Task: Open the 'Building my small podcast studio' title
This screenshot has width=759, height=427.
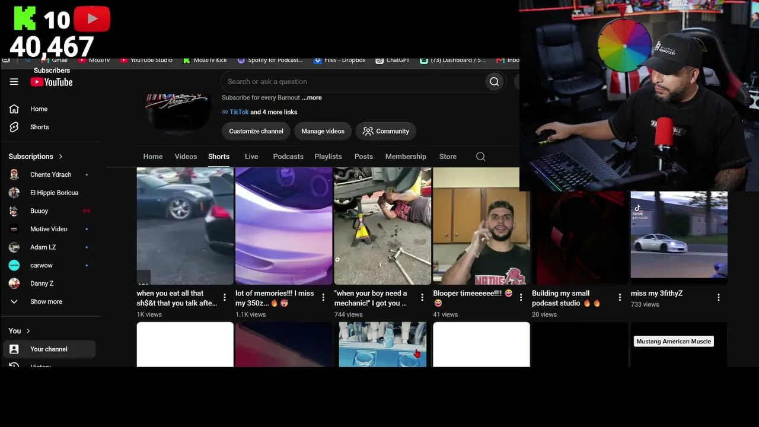Action: (566, 298)
